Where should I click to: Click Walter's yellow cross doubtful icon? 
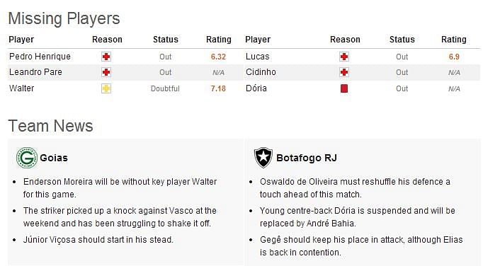pos(106,88)
